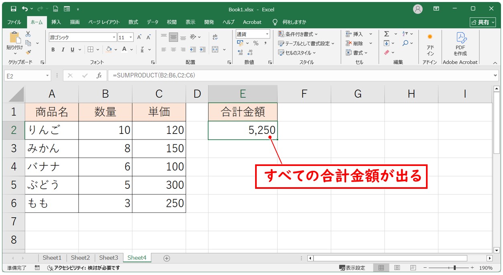Click the Format Painter brush icon
This screenshot has width=503, height=275.
(28, 52)
